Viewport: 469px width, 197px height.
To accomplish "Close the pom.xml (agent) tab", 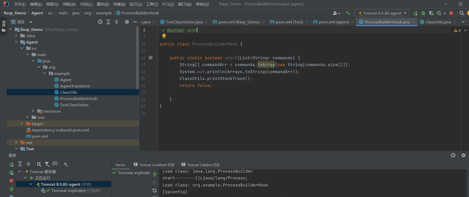I will [x=353, y=22].
